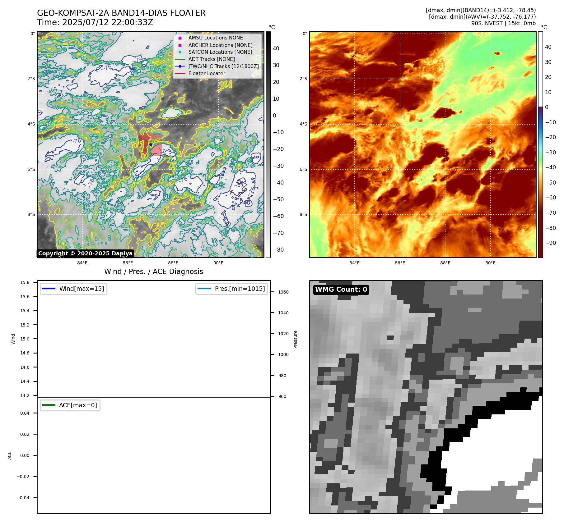This screenshot has width=564, height=525.
Task: Click the Time: 2025/07/12 22:00:33Z text
Action: click(95, 22)
